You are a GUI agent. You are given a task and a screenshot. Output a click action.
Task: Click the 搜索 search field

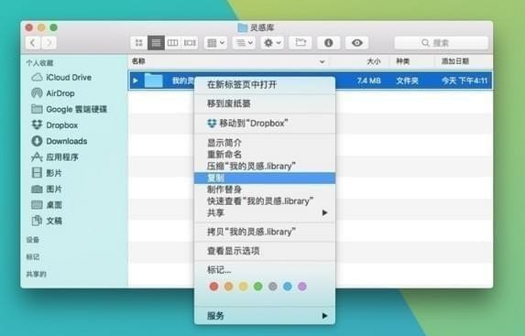pyautogui.click(x=441, y=43)
